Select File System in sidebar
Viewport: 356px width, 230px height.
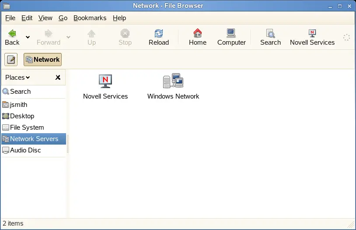pyautogui.click(x=27, y=127)
